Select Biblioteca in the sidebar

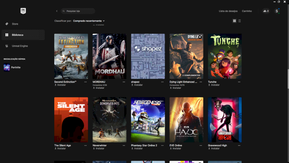pos(23,35)
